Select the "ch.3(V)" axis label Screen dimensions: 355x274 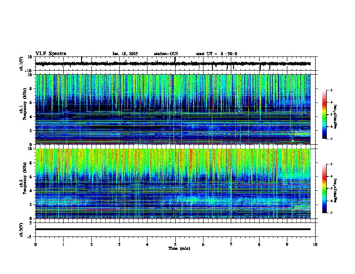click(22, 230)
